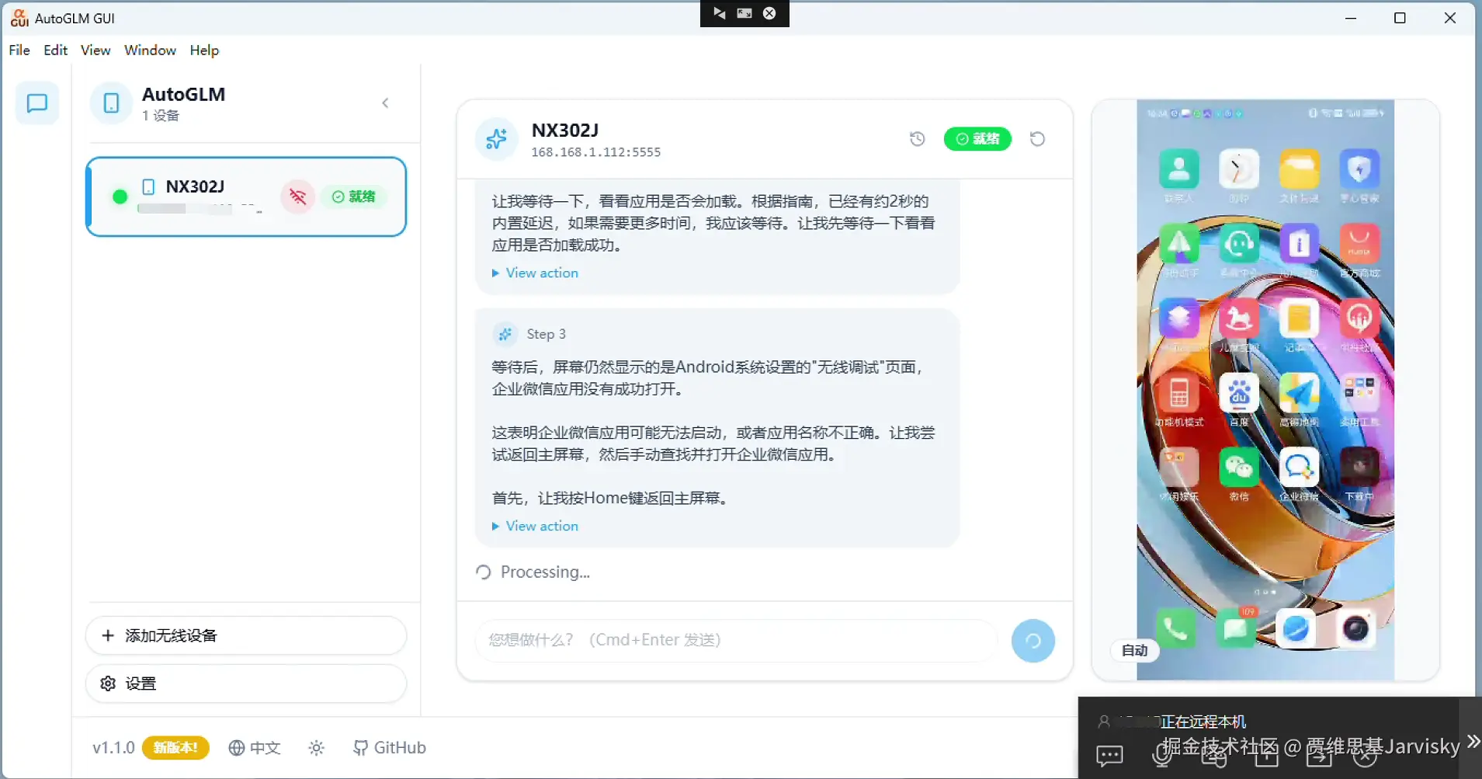Click 添加无线设备 button

click(x=246, y=635)
